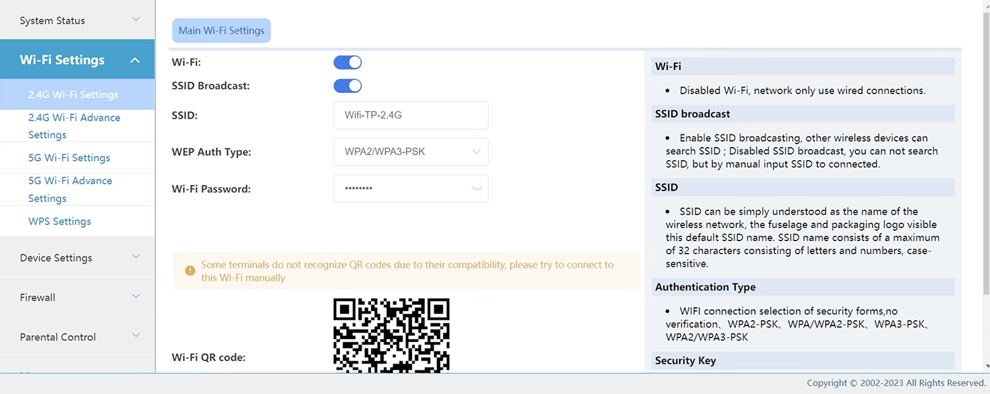Expand the Device Settings menu section

pyautogui.click(x=77, y=258)
